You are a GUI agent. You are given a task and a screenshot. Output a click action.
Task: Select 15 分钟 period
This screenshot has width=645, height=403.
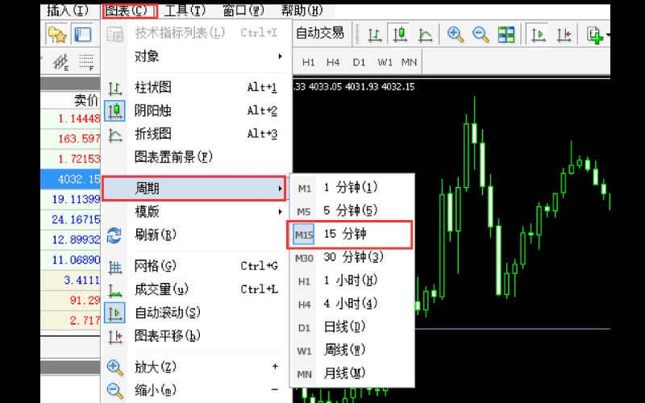tap(350, 235)
